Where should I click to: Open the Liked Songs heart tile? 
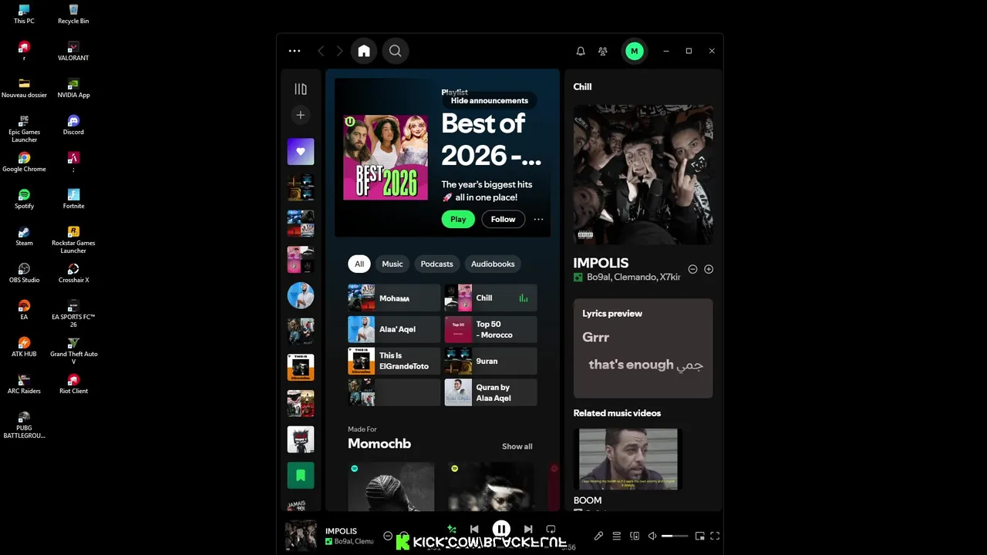coord(301,152)
